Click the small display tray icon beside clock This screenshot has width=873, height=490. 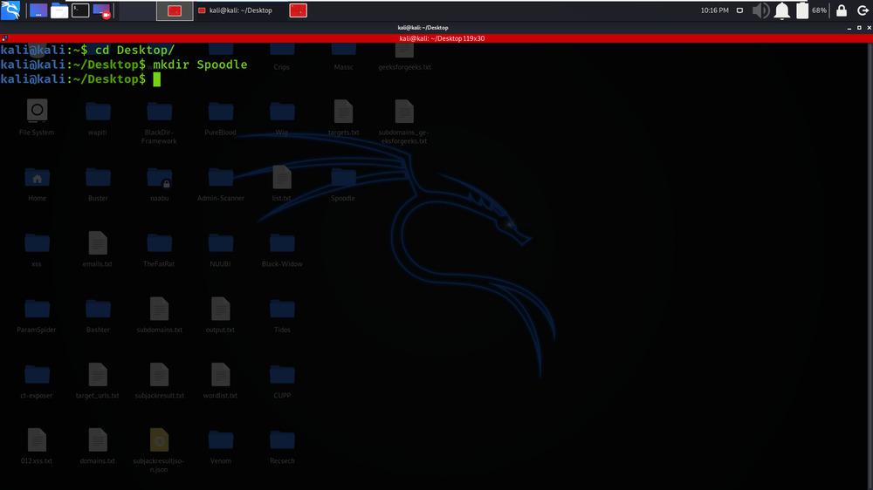click(x=739, y=10)
